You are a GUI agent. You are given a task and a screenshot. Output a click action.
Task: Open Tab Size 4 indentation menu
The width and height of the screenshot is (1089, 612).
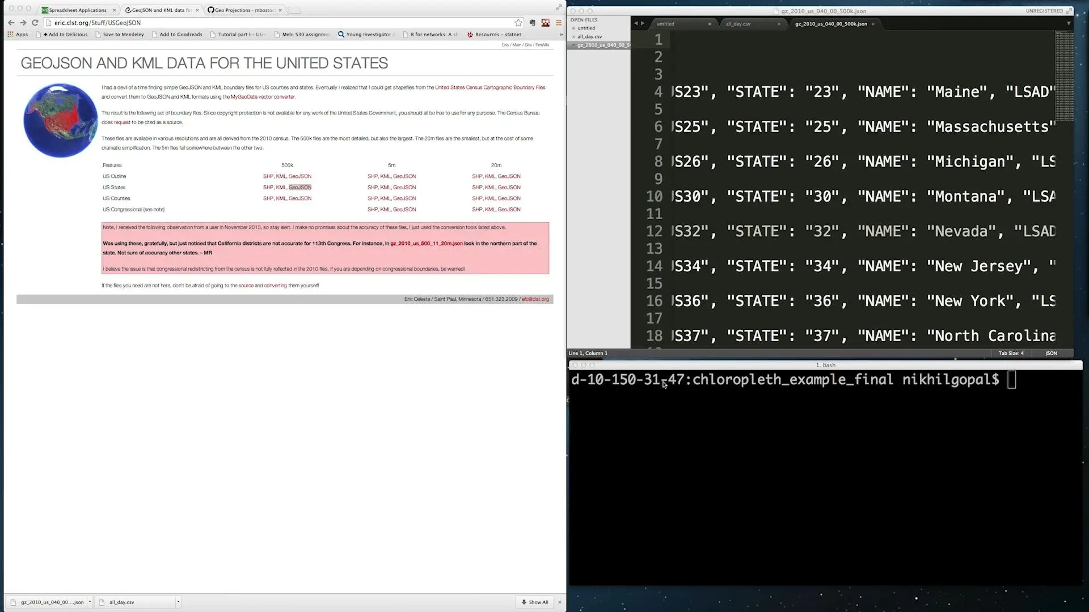pyautogui.click(x=1011, y=353)
